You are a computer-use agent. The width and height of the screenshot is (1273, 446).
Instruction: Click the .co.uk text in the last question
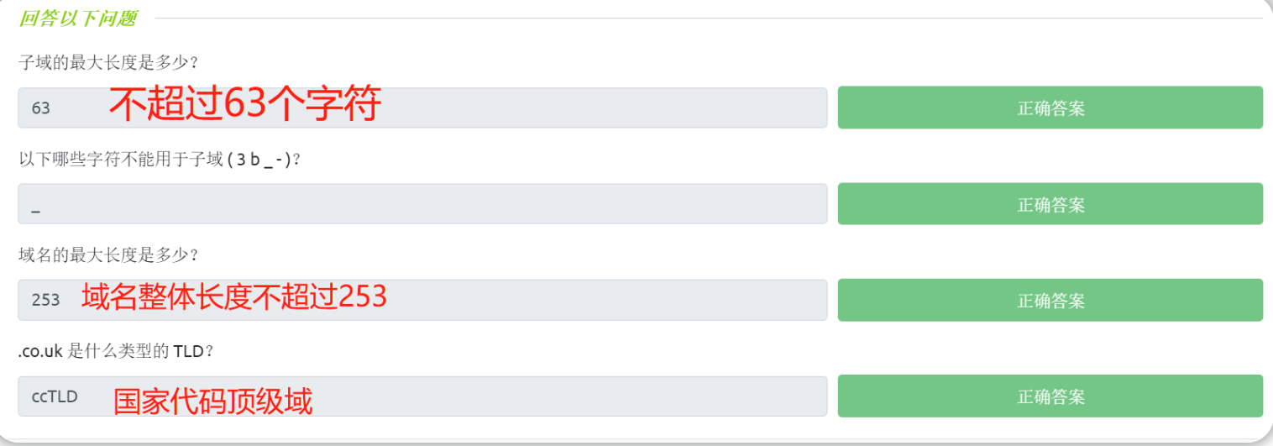(40, 351)
